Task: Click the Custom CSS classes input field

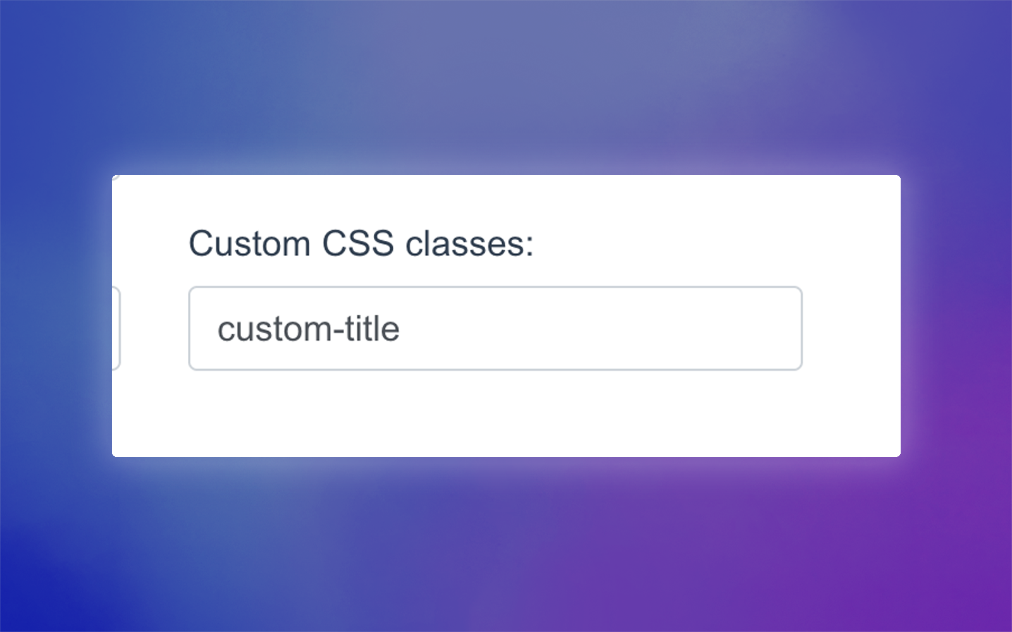Action: click(495, 328)
